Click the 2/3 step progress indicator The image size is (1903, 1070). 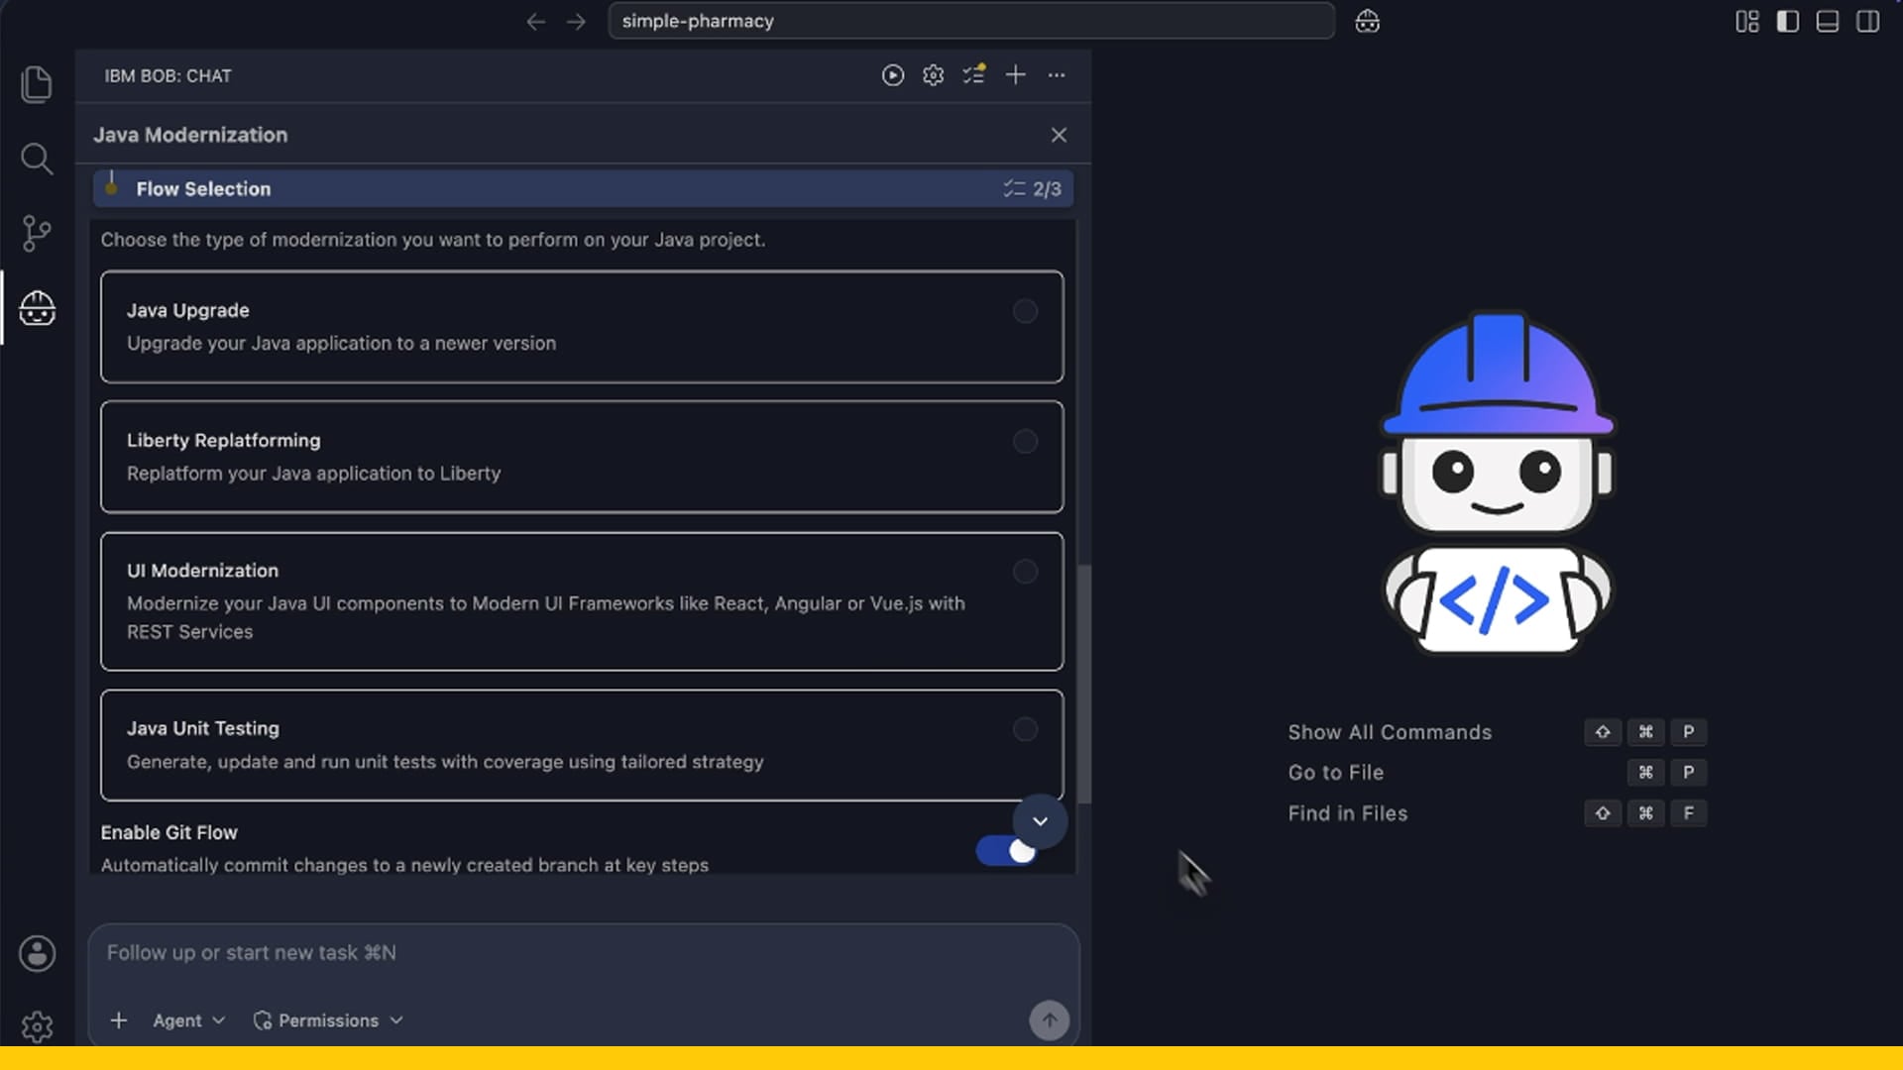point(1032,188)
